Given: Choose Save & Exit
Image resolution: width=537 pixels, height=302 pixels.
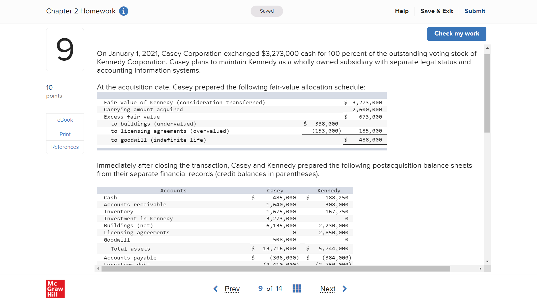Looking at the screenshot, I should (436, 11).
